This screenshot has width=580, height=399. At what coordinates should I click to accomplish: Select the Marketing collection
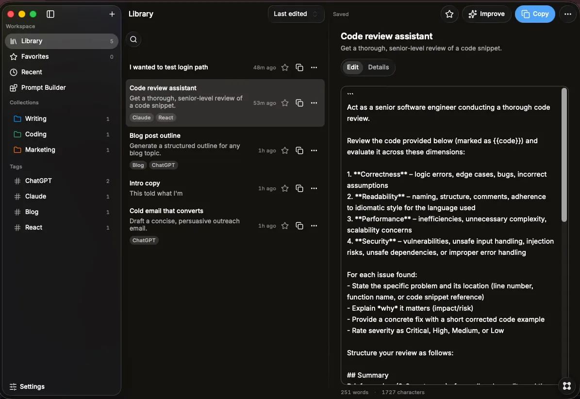pyautogui.click(x=62, y=150)
